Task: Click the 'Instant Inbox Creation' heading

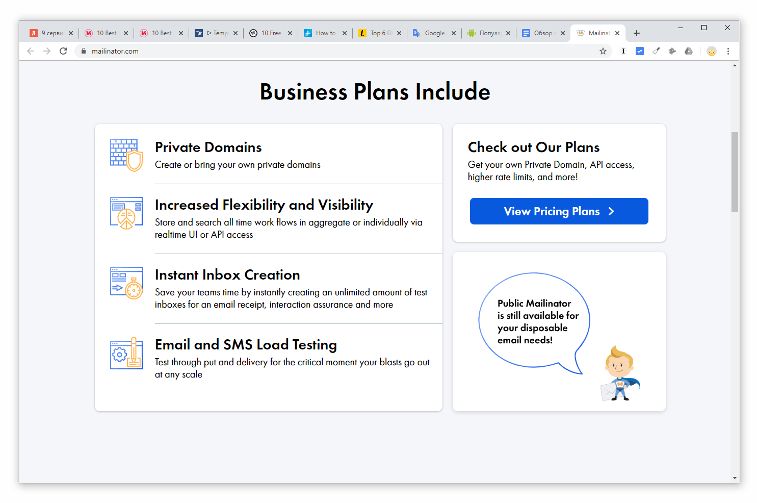Action: pyautogui.click(x=227, y=275)
